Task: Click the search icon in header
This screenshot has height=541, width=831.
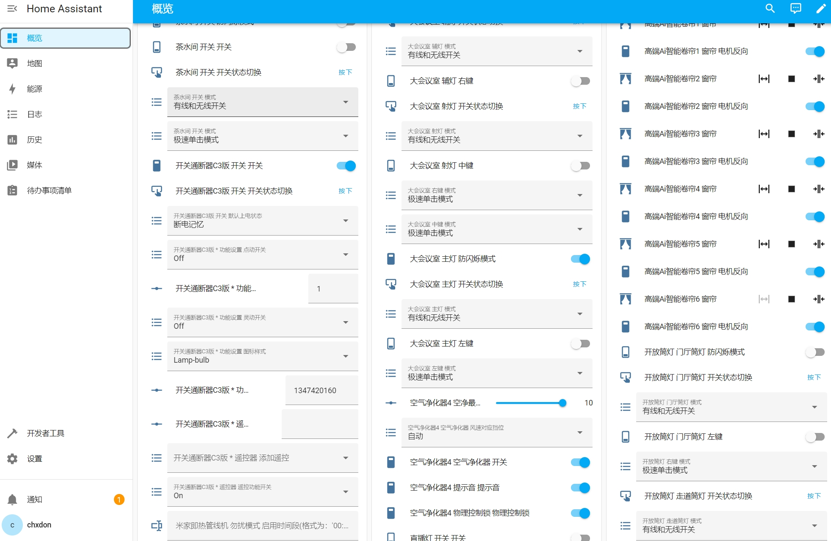Action: [x=770, y=9]
